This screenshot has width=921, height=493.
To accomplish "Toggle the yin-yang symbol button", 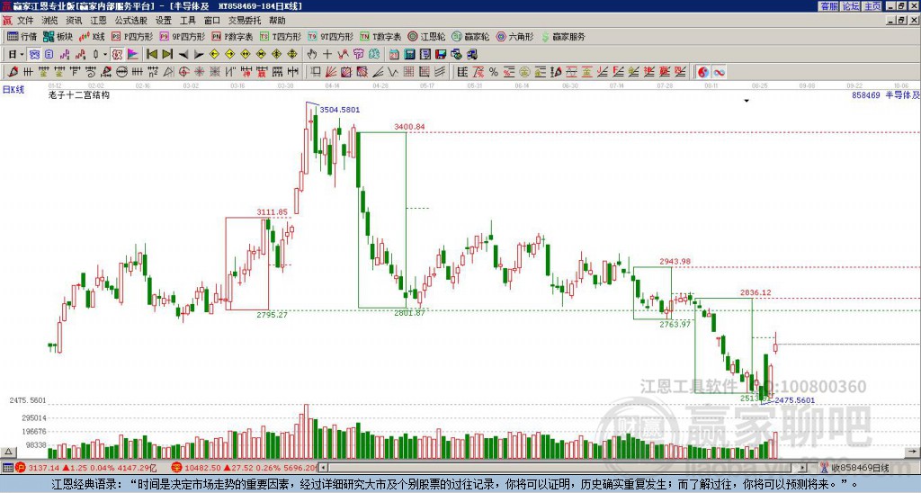I will click(x=703, y=72).
